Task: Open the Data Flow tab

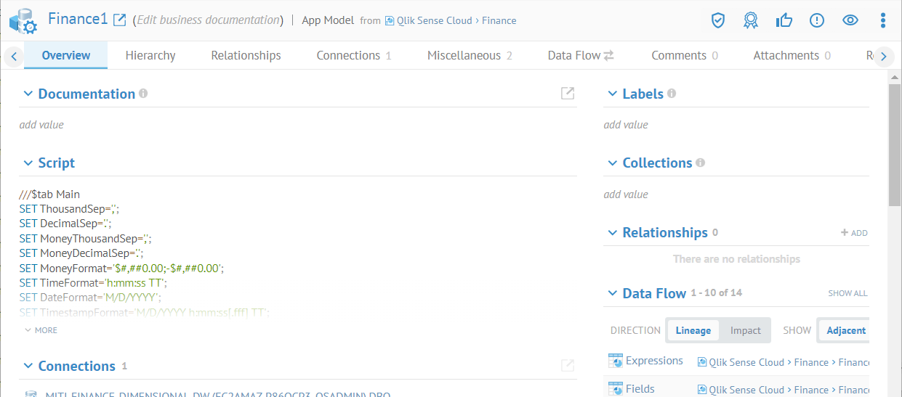Action: pyautogui.click(x=581, y=55)
